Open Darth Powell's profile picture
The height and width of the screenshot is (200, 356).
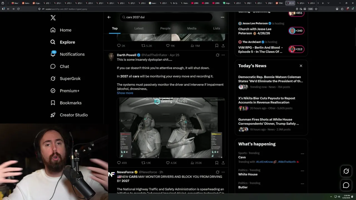coord(111,56)
